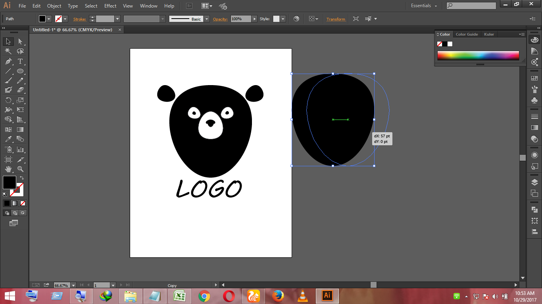Select the Rotate tool
Image resolution: width=542 pixels, height=304 pixels.
click(8, 100)
